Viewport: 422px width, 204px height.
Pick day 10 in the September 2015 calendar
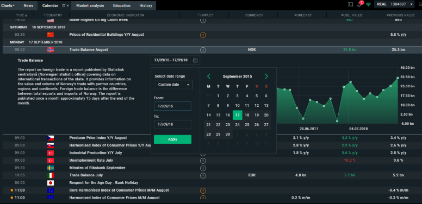[237, 105]
